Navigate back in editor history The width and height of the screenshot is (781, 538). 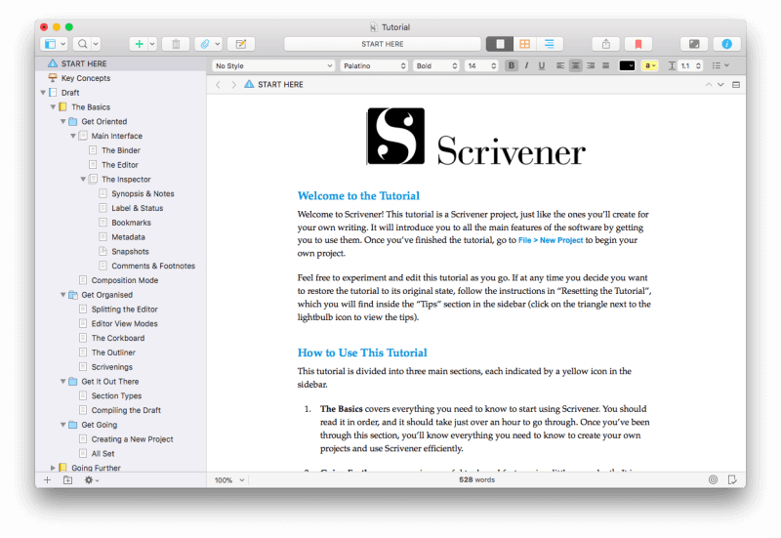218,85
